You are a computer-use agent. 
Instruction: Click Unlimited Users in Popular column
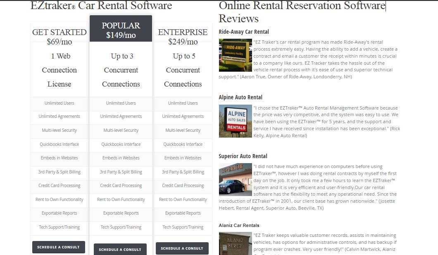click(x=121, y=103)
